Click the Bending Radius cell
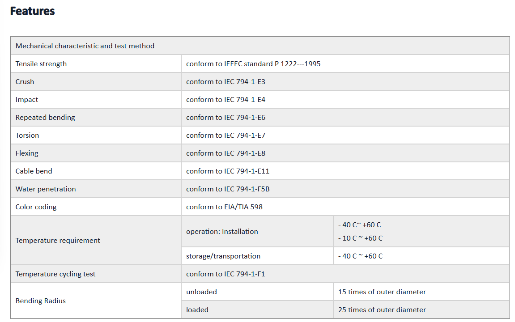Screen dimensions: 515x322 (x=96, y=301)
